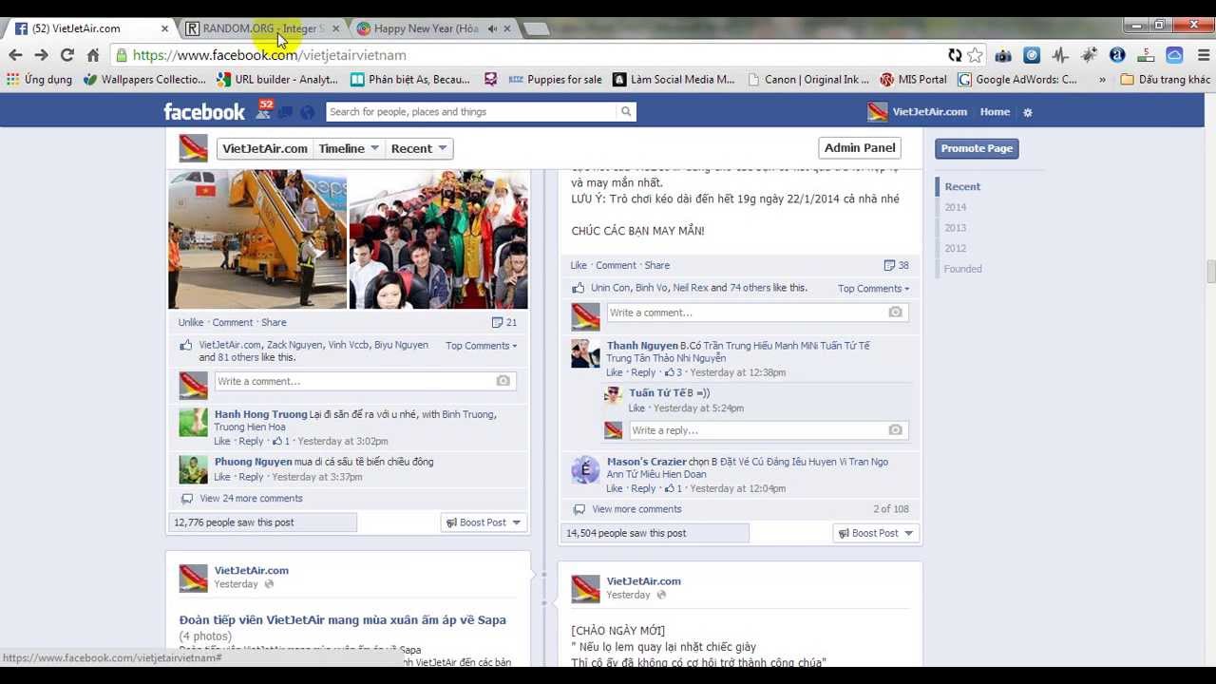Screen dimensions: 1216x684
Task: Open the Ứng dụng apps shortcut
Action: pos(39,80)
